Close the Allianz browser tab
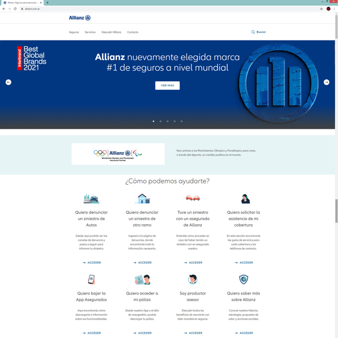338x338 pixels. pos(41,2)
